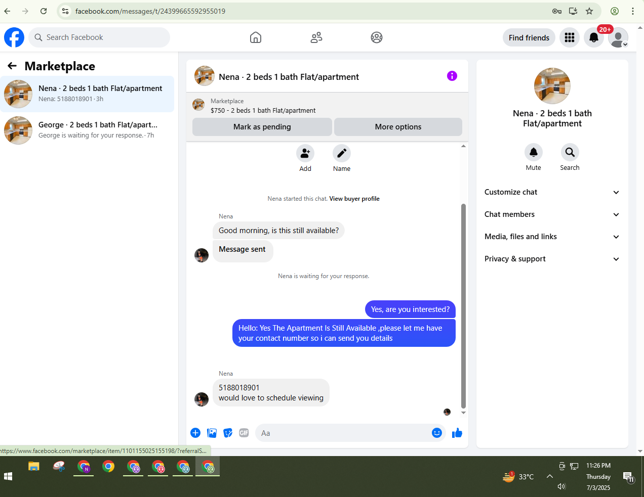Expand Privacy & support section
The image size is (644, 497).
(x=552, y=259)
